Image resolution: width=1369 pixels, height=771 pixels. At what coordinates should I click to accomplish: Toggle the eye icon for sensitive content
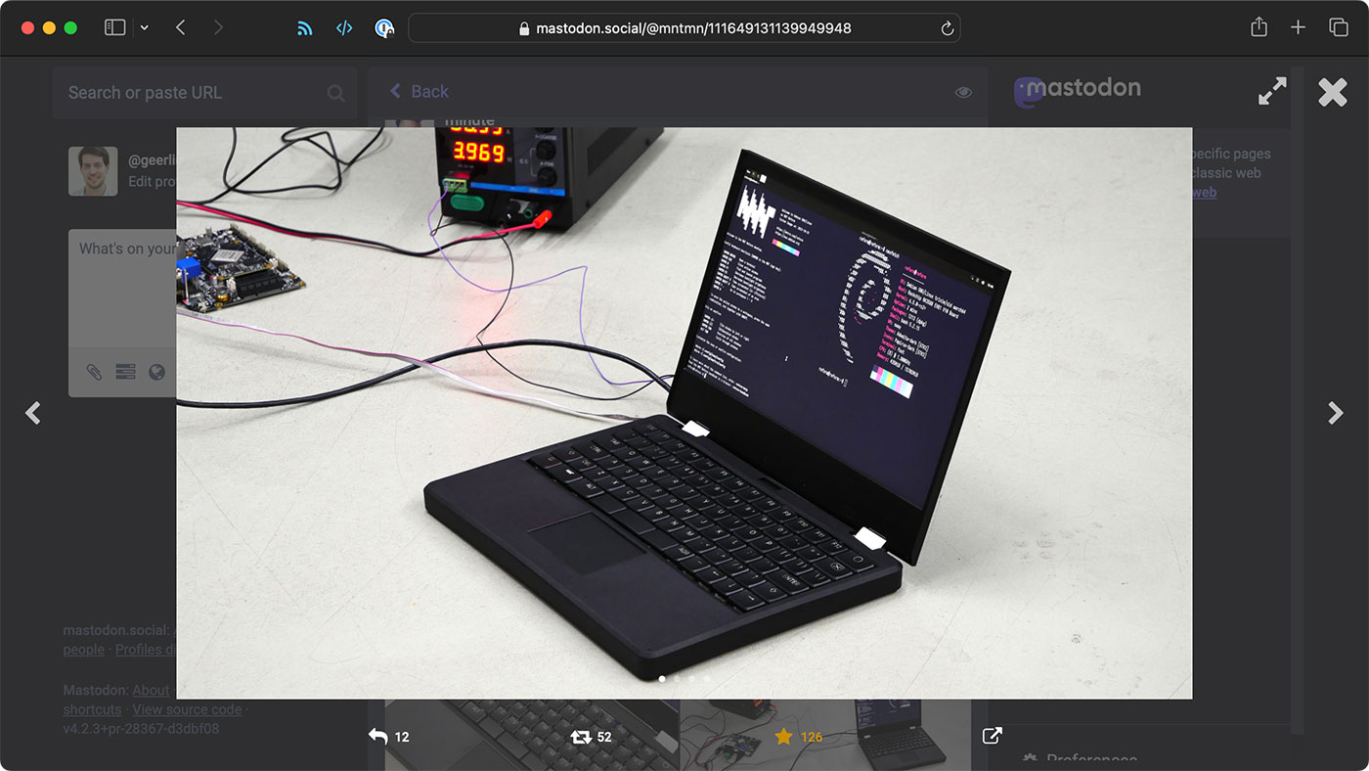click(x=963, y=92)
